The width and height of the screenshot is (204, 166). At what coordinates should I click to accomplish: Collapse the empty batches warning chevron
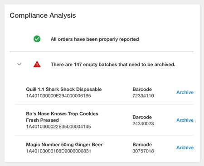19,64
